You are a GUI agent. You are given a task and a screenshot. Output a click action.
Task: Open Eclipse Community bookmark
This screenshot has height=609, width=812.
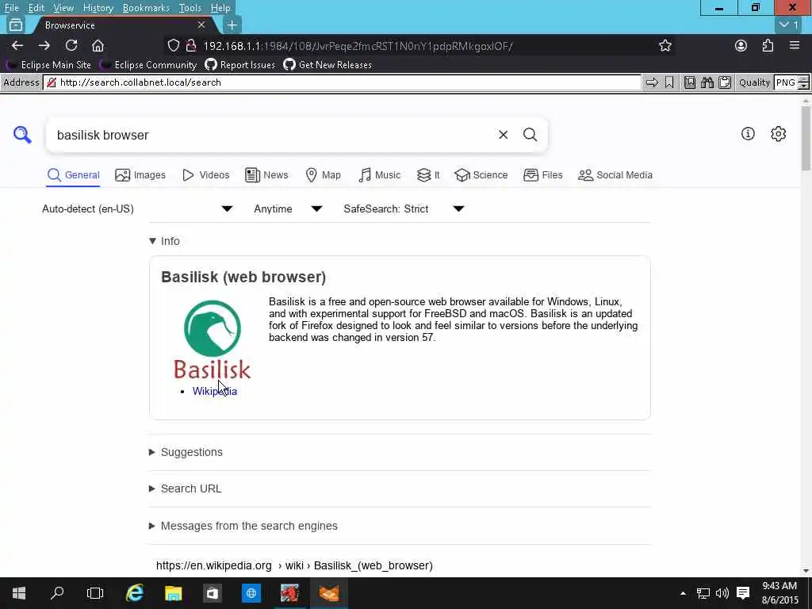pos(148,65)
